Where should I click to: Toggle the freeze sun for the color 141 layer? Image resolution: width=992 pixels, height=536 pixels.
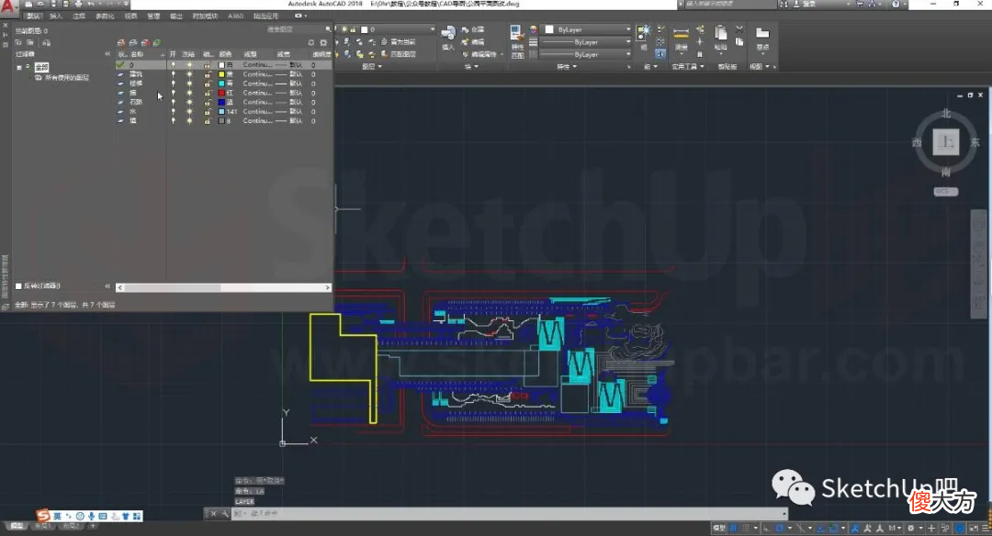pos(189,111)
